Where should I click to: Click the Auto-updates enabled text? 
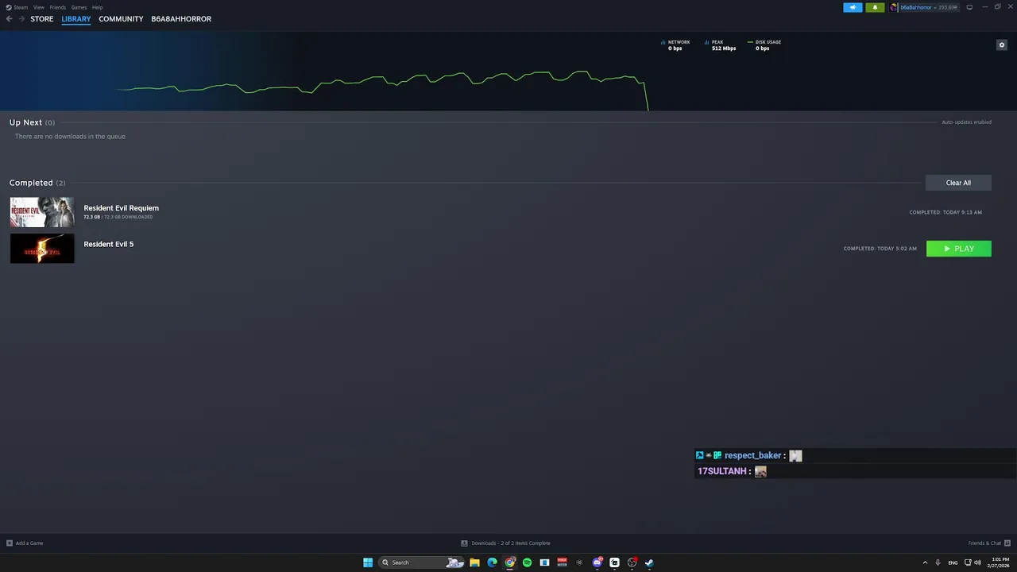pyautogui.click(x=966, y=122)
